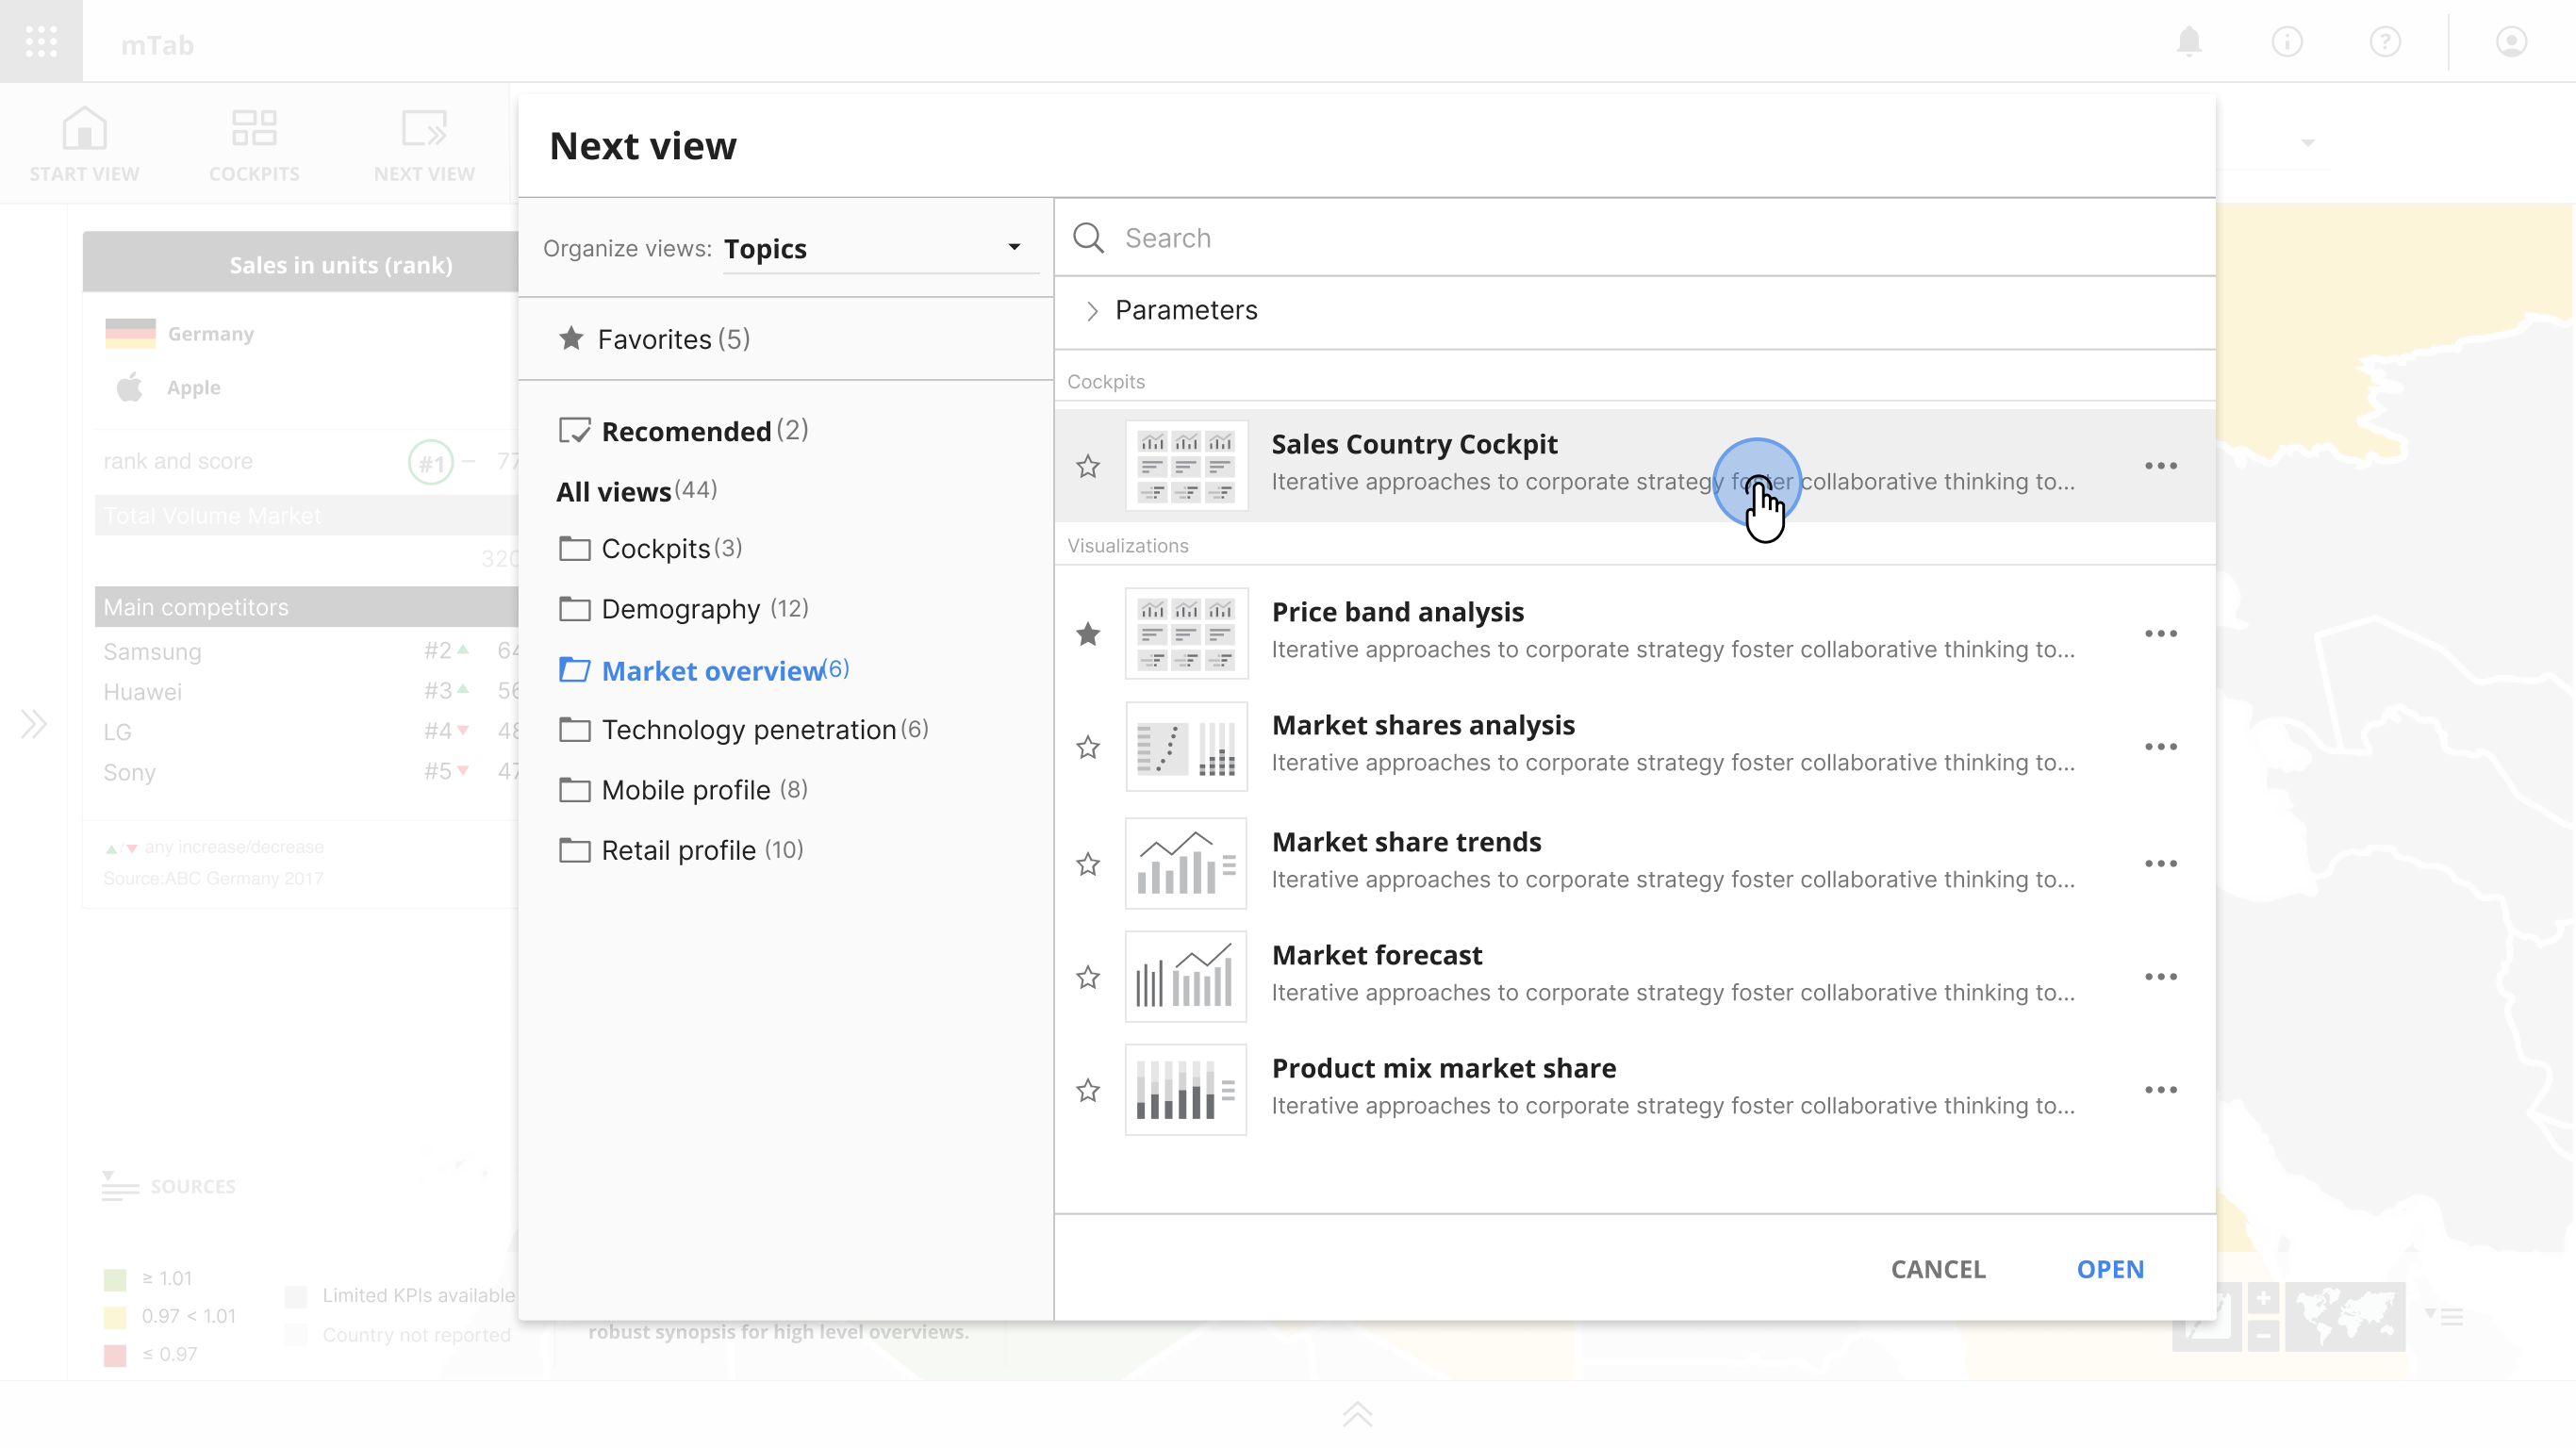
Task: Click world map icon in background map controls
Action: click(x=2345, y=1317)
